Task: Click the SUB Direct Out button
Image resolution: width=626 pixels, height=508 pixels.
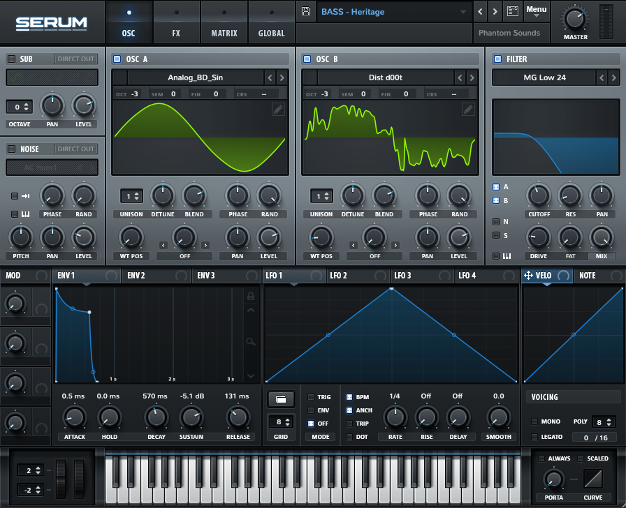Action: [x=75, y=59]
